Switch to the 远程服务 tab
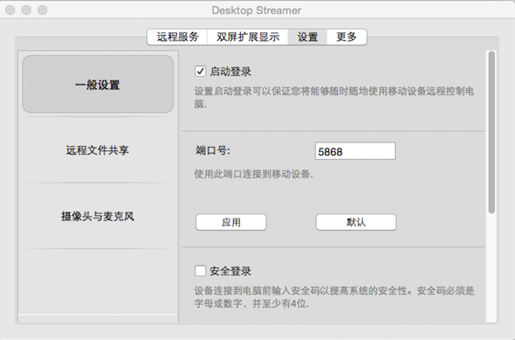 [x=177, y=37]
